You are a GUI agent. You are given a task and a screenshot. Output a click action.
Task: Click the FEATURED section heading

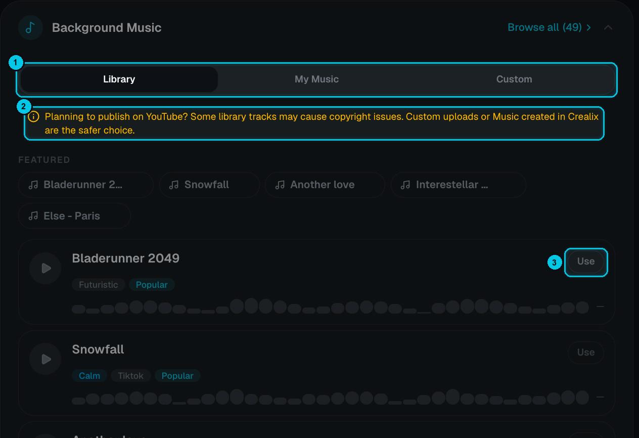tap(44, 160)
